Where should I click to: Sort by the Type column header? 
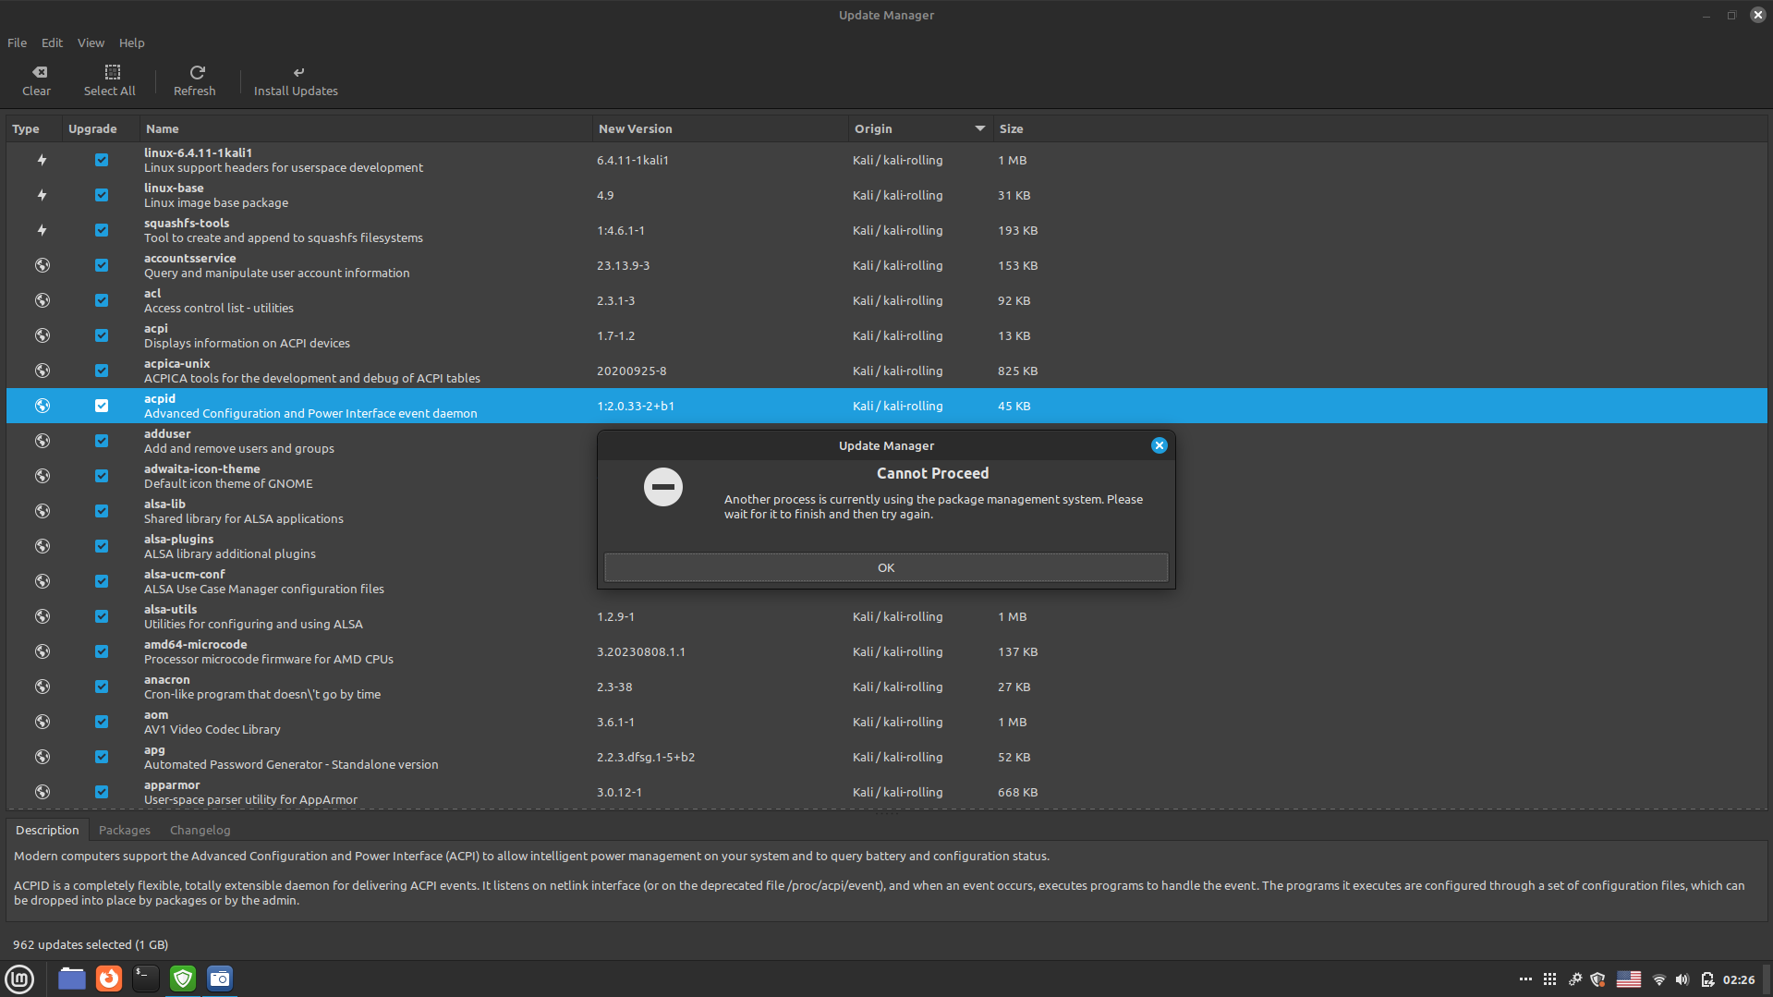click(x=34, y=128)
